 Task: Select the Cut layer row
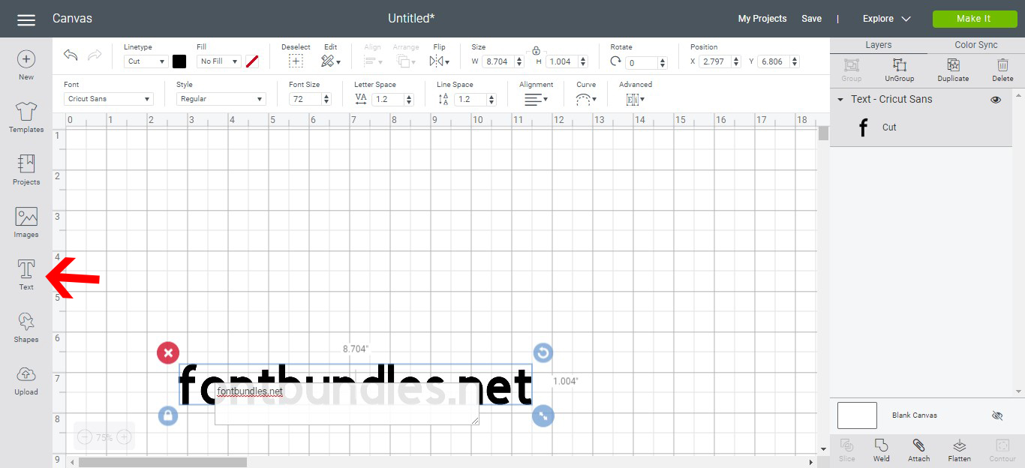click(921, 127)
